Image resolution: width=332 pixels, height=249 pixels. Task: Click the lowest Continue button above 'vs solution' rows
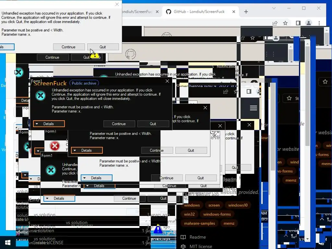click(129, 198)
